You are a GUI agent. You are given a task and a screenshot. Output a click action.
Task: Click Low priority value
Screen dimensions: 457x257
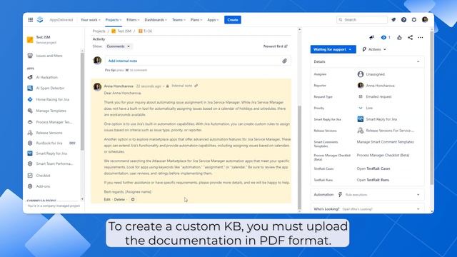pyautogui.click(x=365, y=108)
